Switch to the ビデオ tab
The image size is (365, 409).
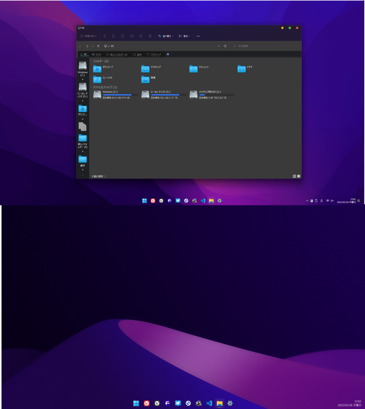pos(97,54)
